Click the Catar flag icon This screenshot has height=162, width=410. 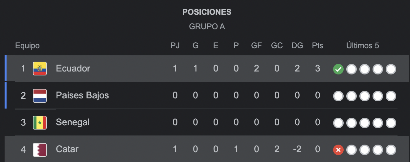coord(40,150)
